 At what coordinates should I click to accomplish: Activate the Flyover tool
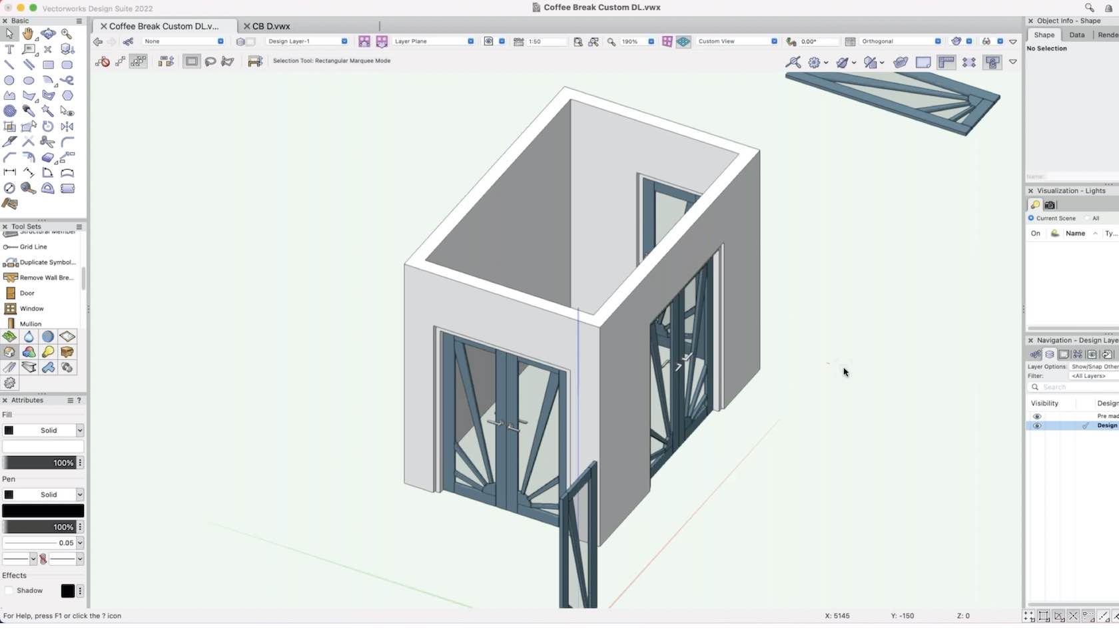tap(47, 34)
